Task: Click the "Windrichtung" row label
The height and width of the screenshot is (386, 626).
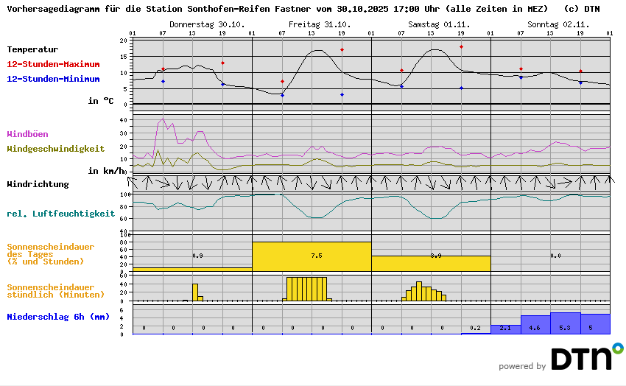Action: coord(38,184)
